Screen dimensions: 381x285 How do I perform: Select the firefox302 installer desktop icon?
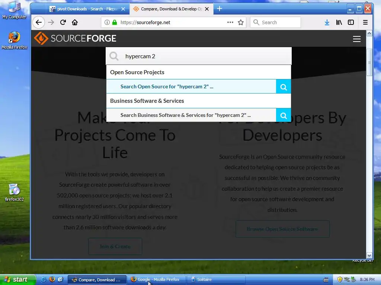click(14, 193)
